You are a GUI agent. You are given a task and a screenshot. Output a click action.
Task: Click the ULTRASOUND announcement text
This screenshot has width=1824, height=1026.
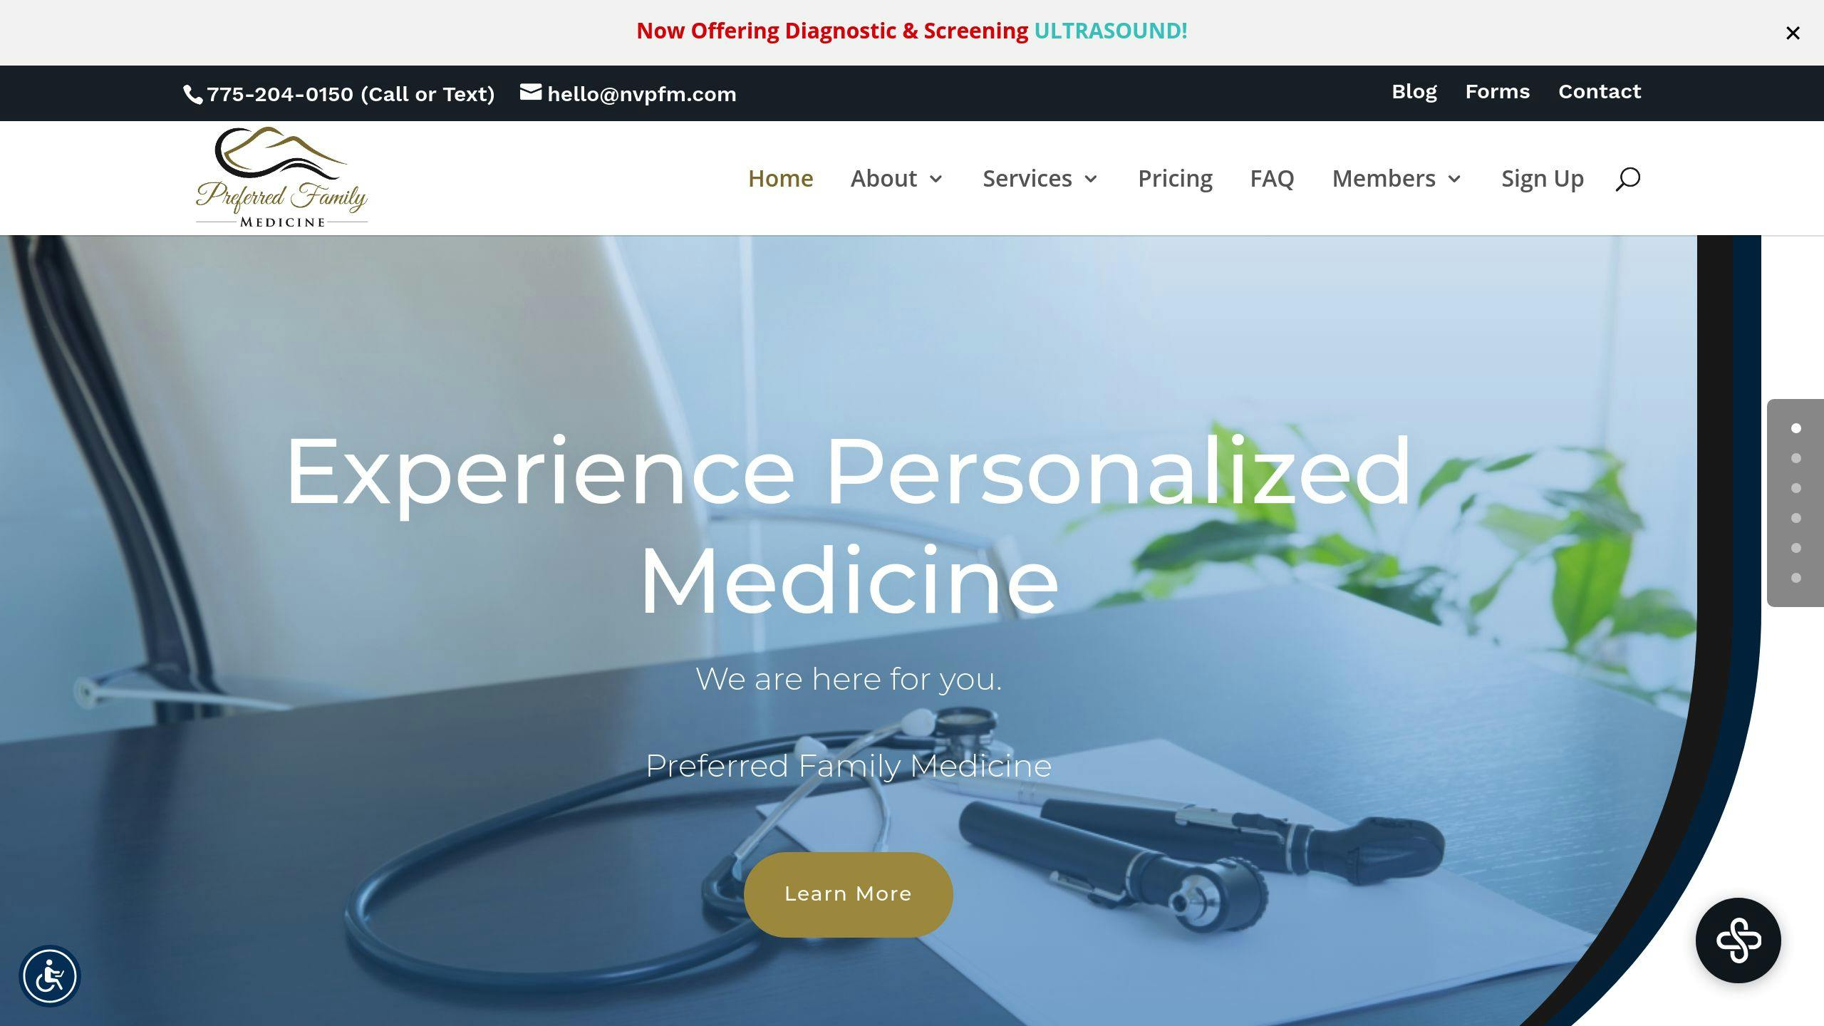click(1111, 31)
